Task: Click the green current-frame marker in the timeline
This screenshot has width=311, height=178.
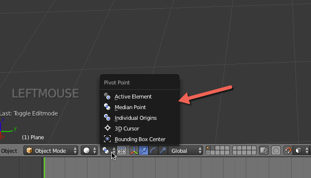Action: (x=44, y=167)
